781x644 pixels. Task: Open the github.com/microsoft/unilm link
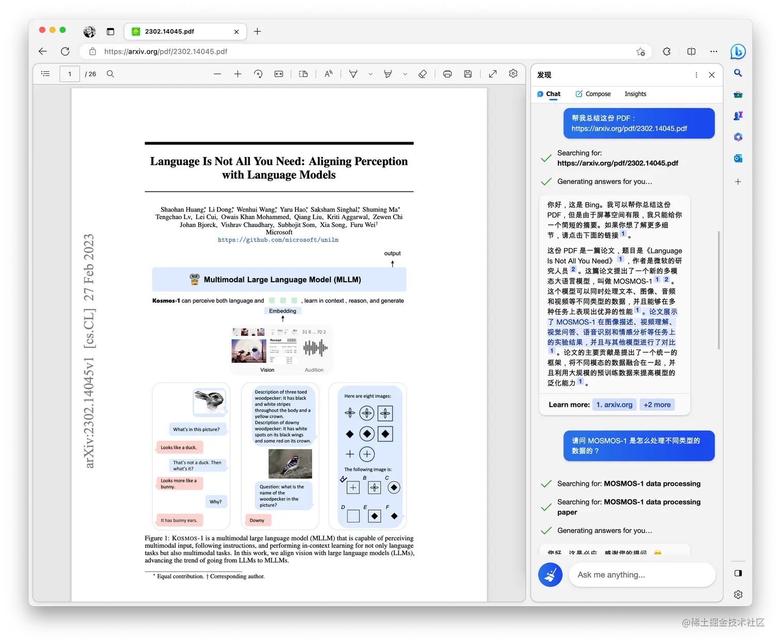pos(278,240)
